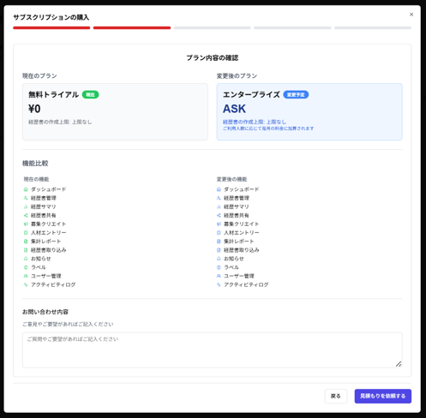Image resolution: width=426 pixels, height=418 pixels.
Task: Click the プラン内容の確認 heading
Action: tap(213, 58)
